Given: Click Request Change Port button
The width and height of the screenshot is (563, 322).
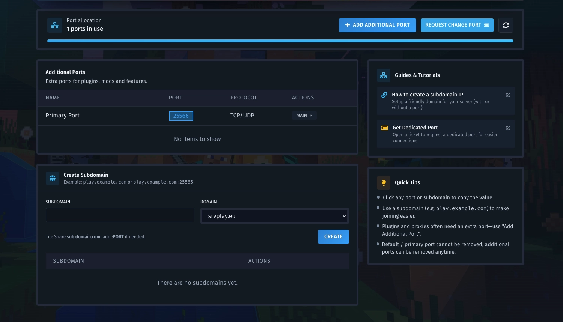Looking at the screenshot, I should [x=457, y=25].
